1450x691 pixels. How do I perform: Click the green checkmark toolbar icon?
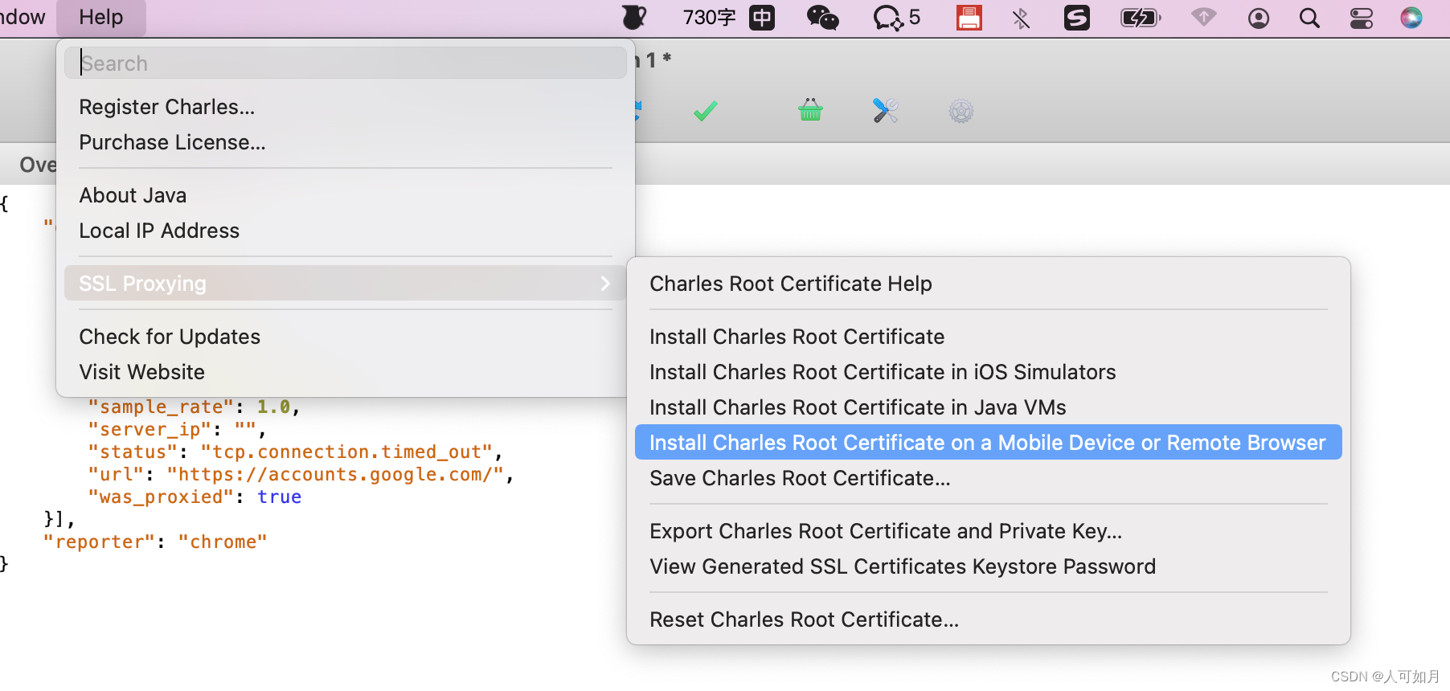coord(705,111)
